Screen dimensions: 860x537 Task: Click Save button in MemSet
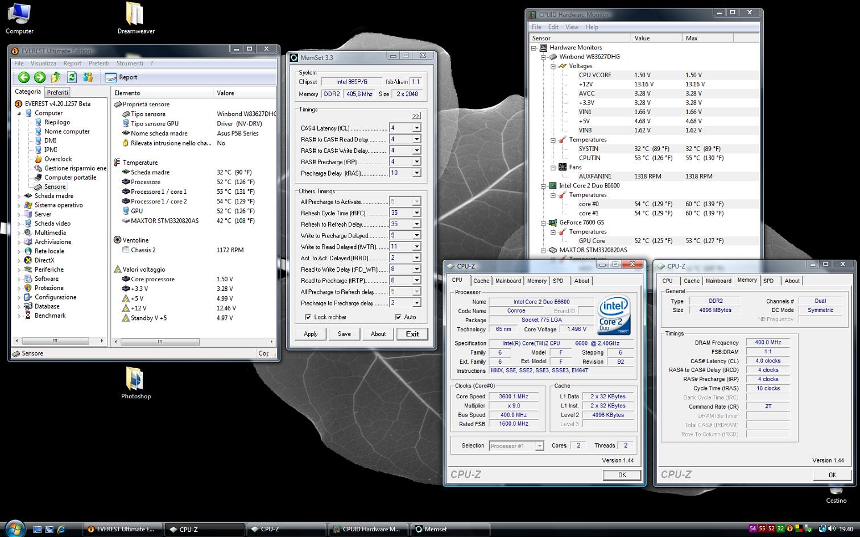[x=344, y=334]
